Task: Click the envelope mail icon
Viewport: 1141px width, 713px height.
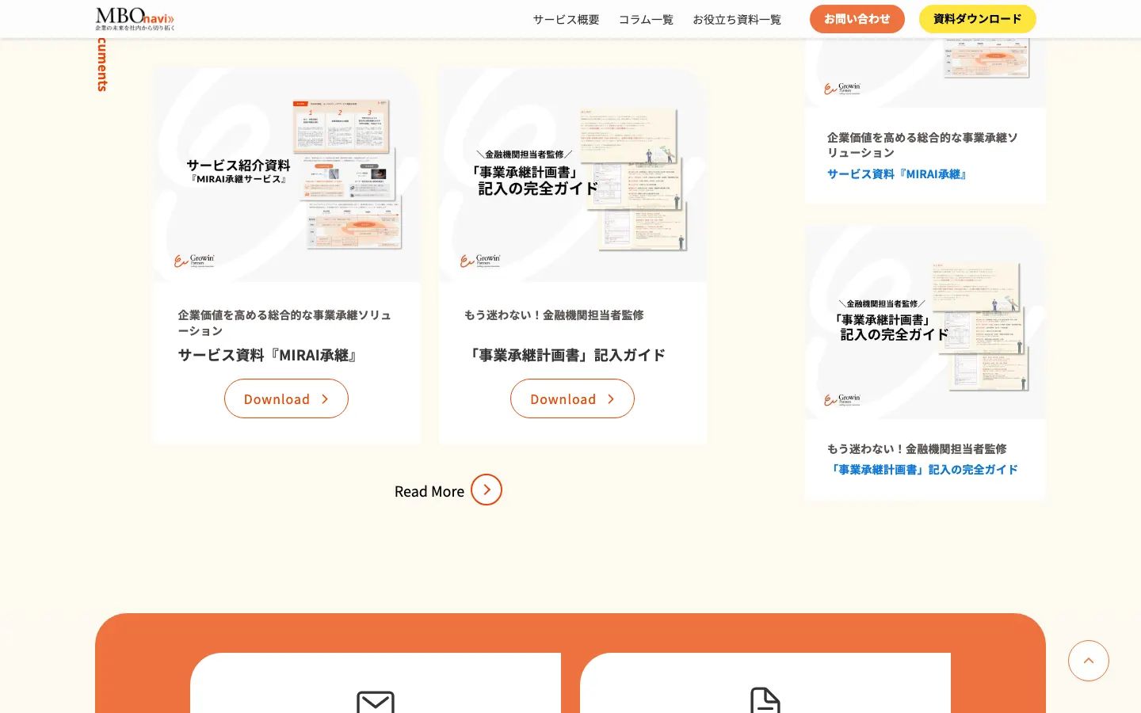Action: pos(376,702)
